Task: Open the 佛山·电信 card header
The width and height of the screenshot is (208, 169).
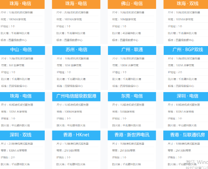Action: click(x=132, y=4)
